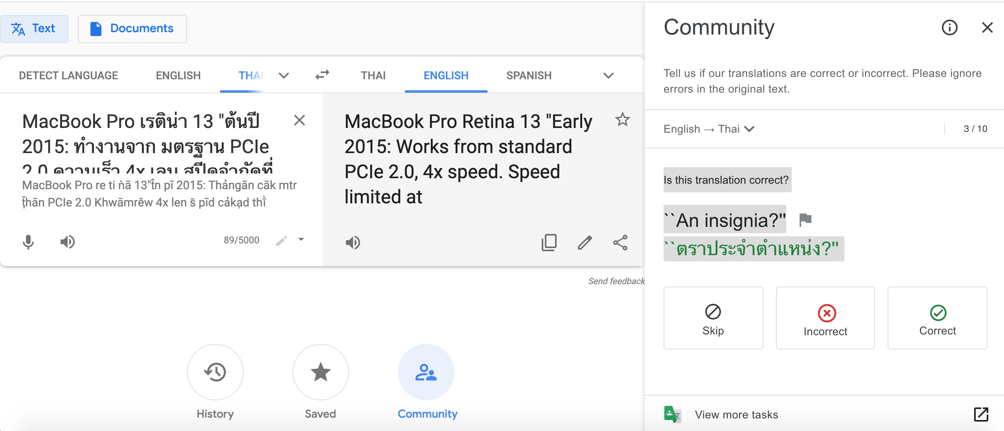
Task: Open the Community section button
Action: point(426,372)
